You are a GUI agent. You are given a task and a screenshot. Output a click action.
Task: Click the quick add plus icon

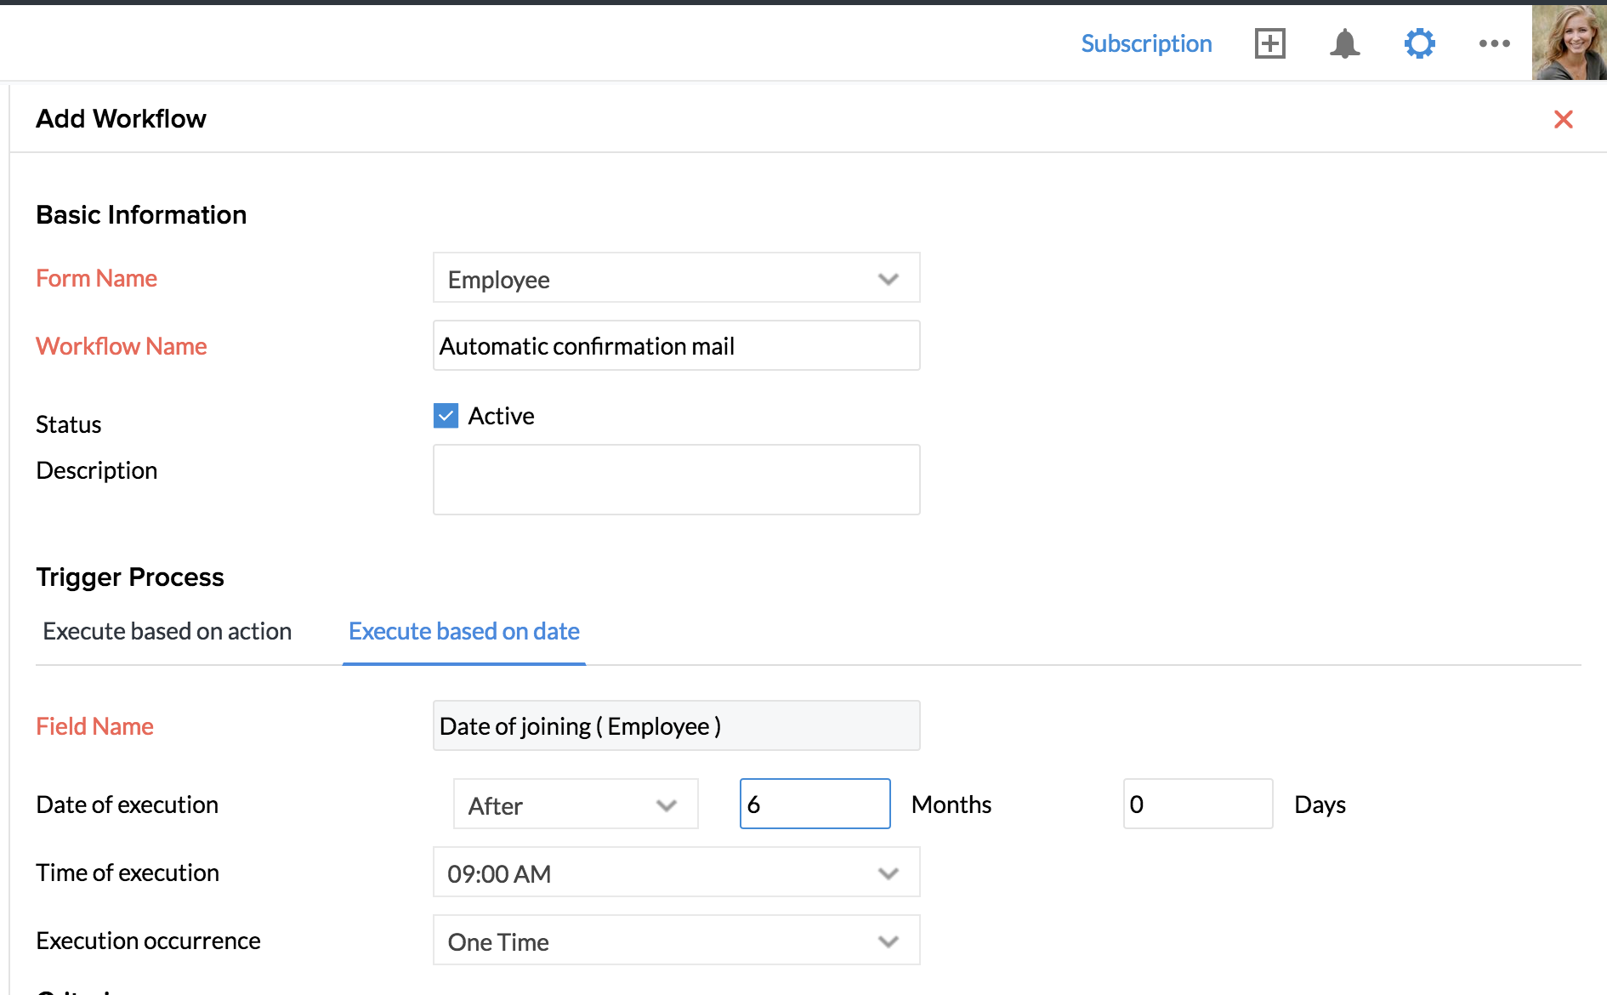tap(1269, 43)
